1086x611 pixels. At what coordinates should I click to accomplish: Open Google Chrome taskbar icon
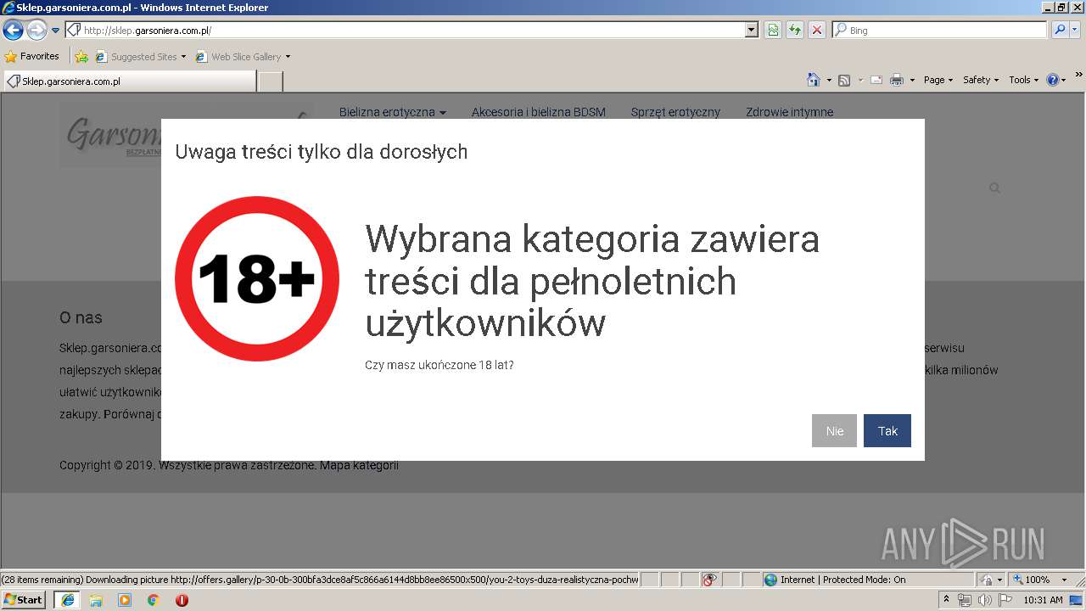[x=154, y=600]
